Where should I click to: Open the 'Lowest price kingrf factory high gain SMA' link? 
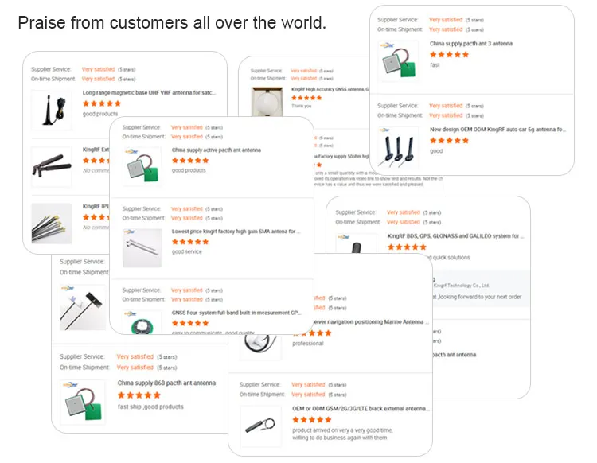(x=236, y=231)
